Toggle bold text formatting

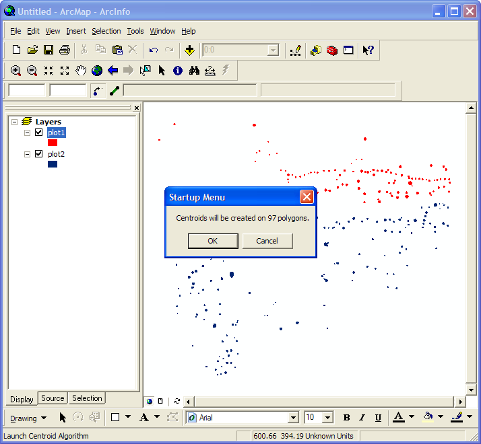pyautogui.click(x=346, y=418)
